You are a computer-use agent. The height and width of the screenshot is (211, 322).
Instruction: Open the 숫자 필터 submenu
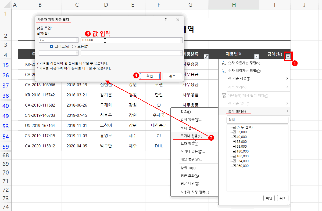(254, 111)
